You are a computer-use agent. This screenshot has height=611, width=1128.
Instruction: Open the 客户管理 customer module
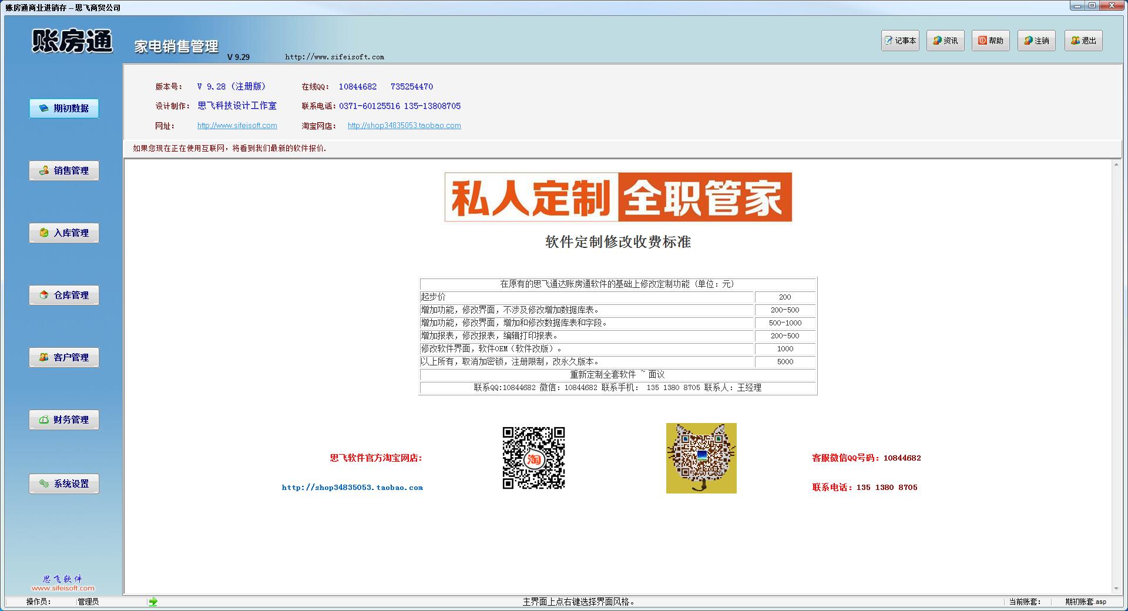(64, 357)
